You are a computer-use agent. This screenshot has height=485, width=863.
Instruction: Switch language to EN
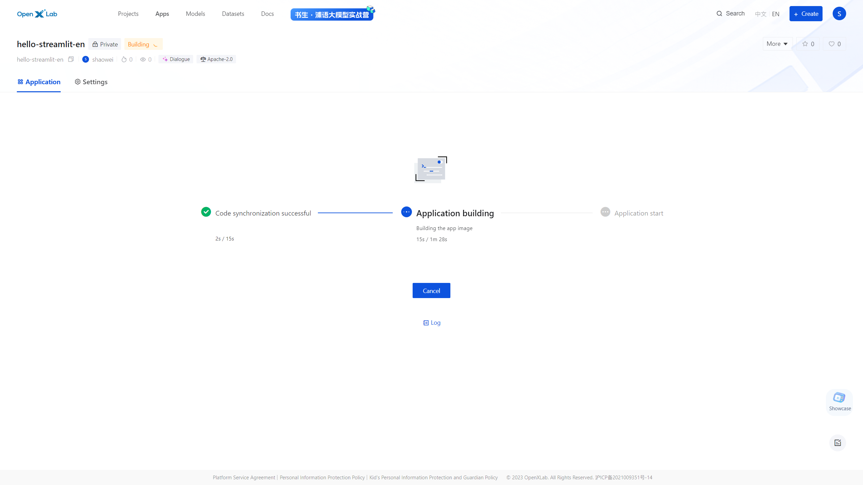[x=776, y=14]
